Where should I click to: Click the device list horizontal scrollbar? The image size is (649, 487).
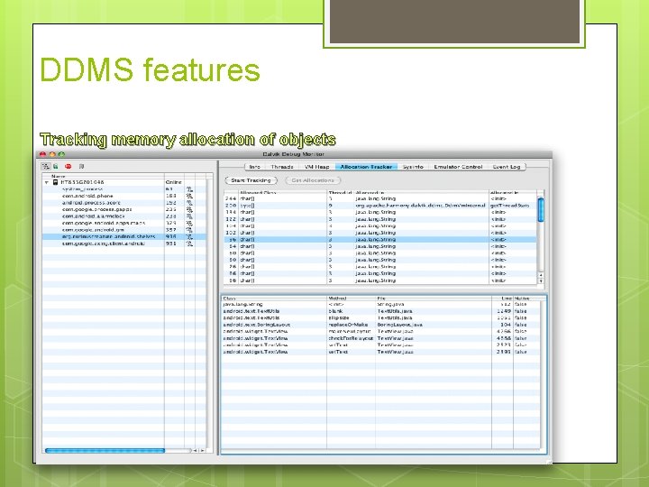(x=105, y=450)
